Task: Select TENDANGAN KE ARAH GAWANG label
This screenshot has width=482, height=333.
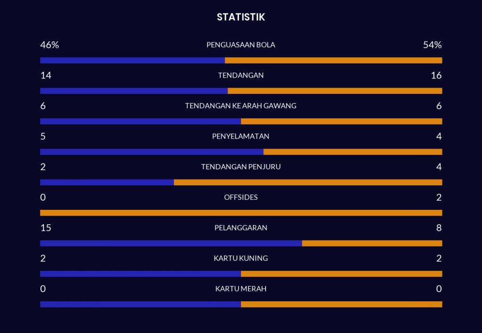Action: coord(241,105)
